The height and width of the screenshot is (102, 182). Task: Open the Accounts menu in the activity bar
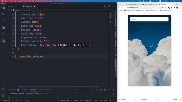point(3,89)
